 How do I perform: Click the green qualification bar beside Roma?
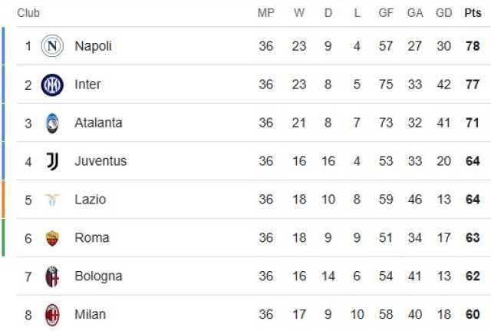tap(3, 237)
